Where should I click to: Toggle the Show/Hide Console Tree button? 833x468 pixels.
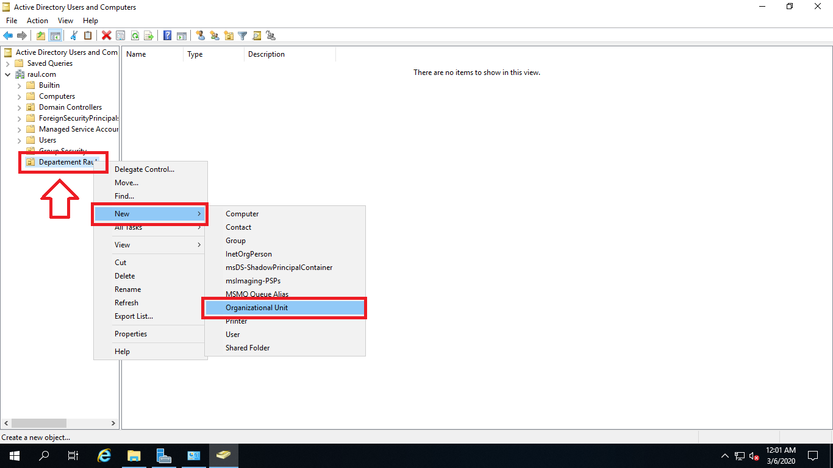click(55, 35)
